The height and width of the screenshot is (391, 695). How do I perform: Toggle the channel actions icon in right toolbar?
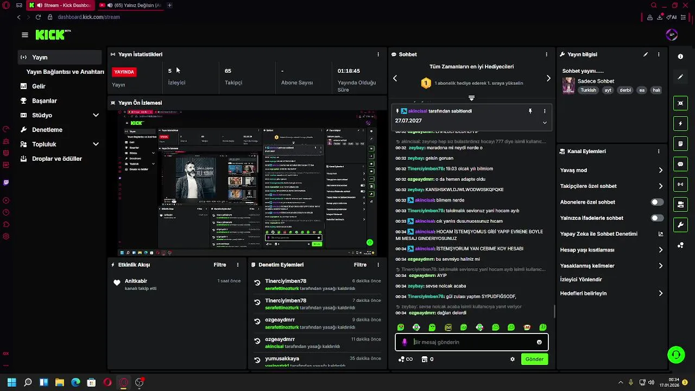(x=680, y=204)
